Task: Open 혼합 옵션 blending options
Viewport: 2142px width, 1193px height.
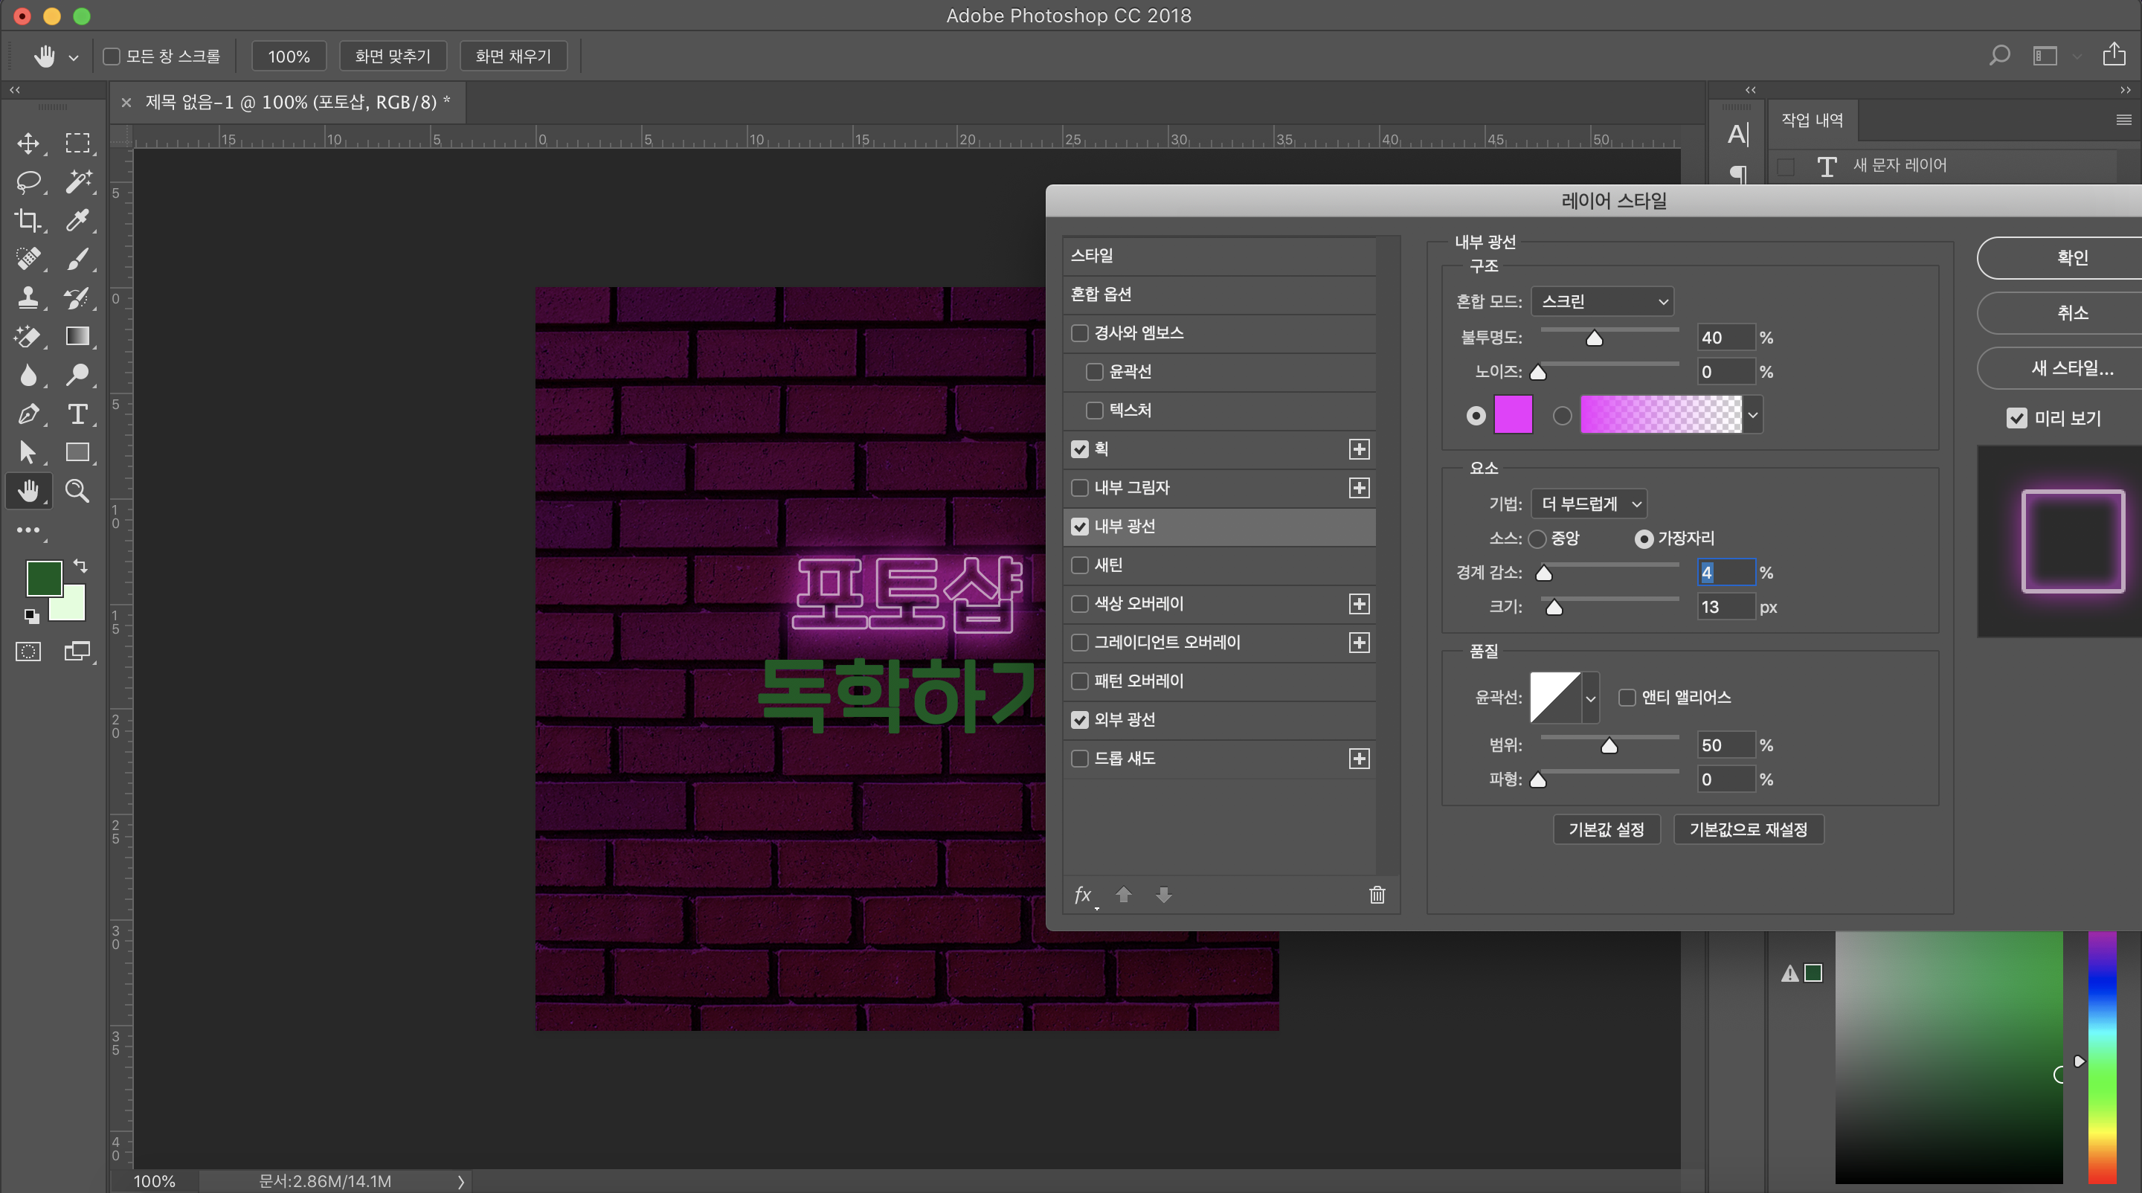Action: coord(1218,295)
